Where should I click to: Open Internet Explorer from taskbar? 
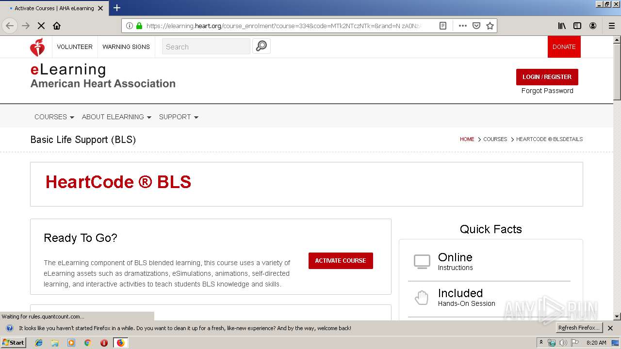click(x=39, y=343)
